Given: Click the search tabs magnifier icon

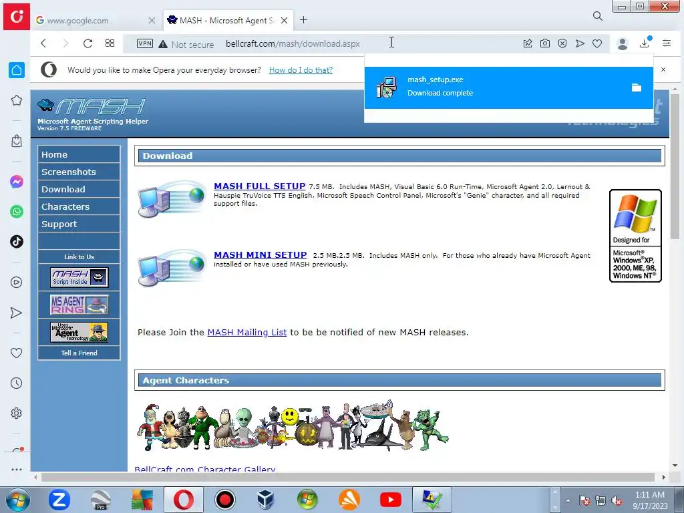Looking at the screenshot, I should 598,16.
